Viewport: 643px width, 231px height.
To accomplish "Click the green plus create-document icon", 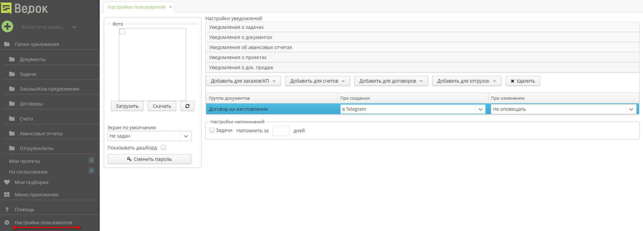I will click(x=7, y=27).
